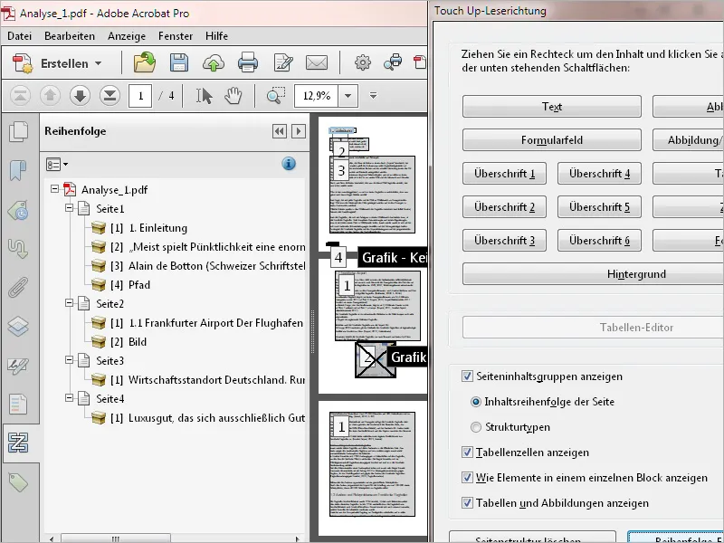Image resolution: width=724 pixels, height=543 pixels.
Task: Select the marquee zoom tool
Action: click(x=276, y=95)
